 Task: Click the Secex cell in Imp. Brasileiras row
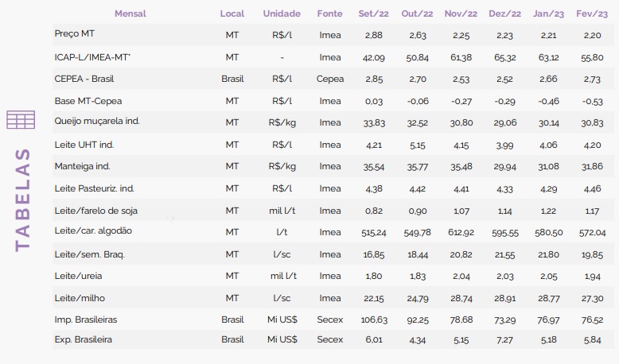[330, 319]
